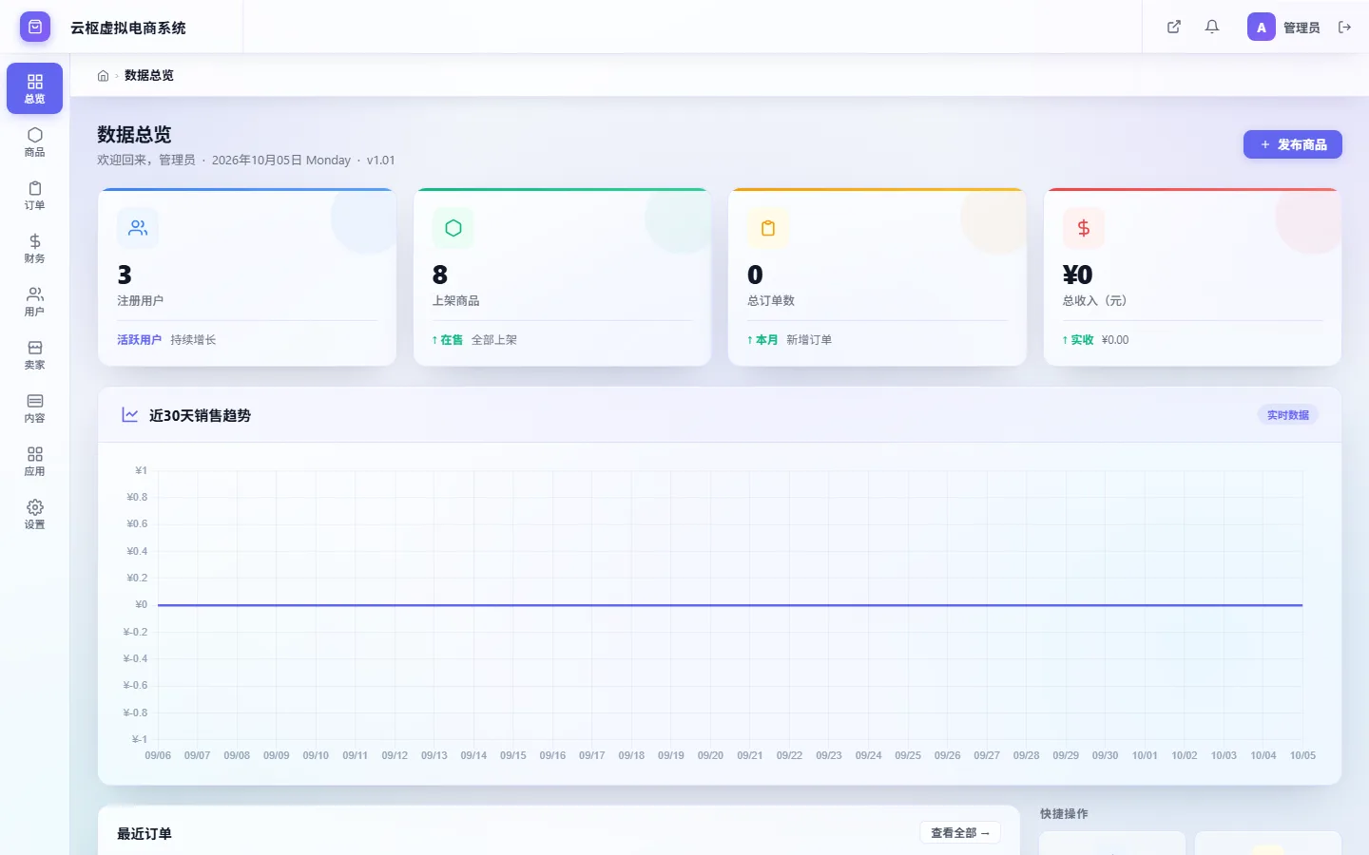Click the 最近订单 section heading
This screenshot has height=855, width=1369.
145,833
